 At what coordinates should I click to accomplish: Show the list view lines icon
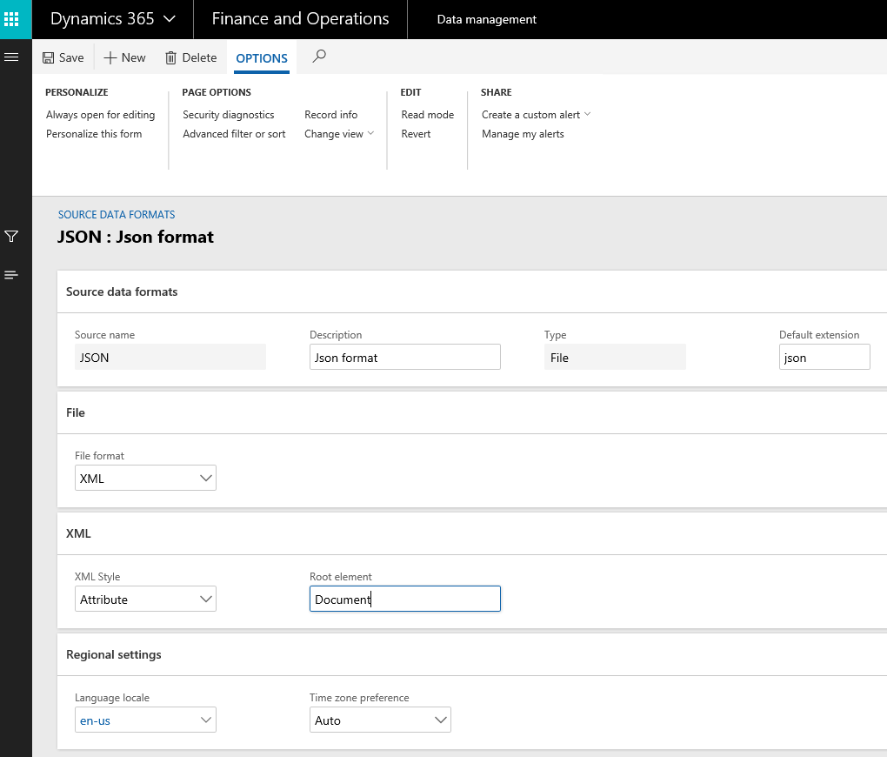click(x=12, y=275)
